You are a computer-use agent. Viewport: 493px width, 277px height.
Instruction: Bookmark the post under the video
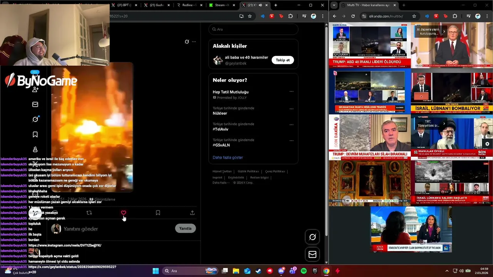click(158, 213)
